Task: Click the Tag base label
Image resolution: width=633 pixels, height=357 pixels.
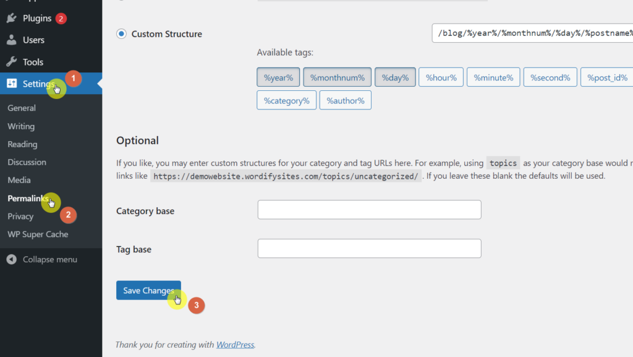Action: point(134,249)
